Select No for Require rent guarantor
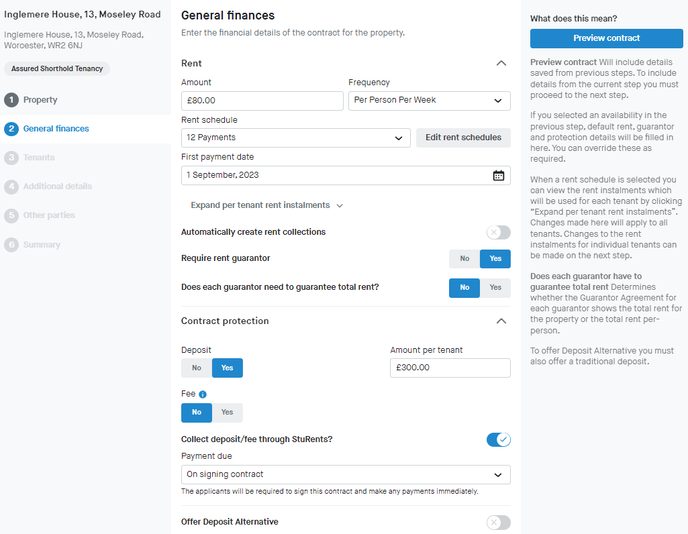Screen dimensions: 688x534 464,259
